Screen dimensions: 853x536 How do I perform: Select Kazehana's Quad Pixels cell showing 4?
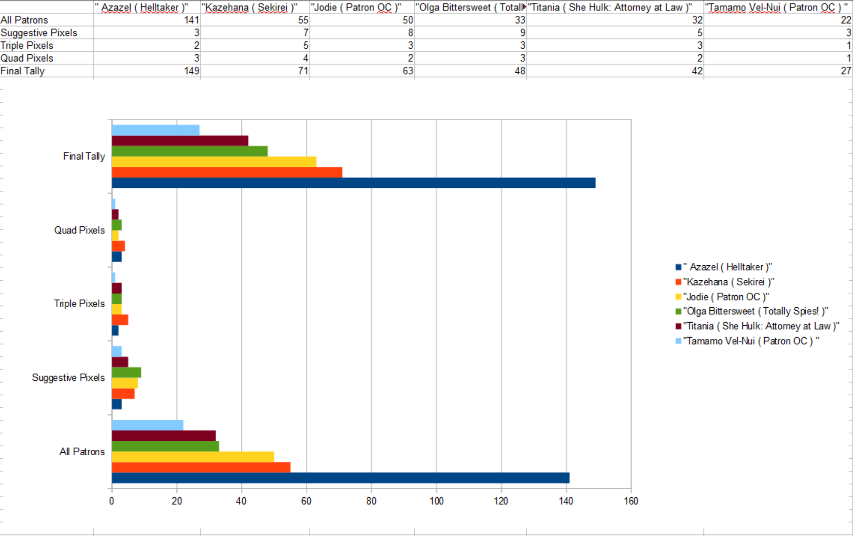pos(255,58)
